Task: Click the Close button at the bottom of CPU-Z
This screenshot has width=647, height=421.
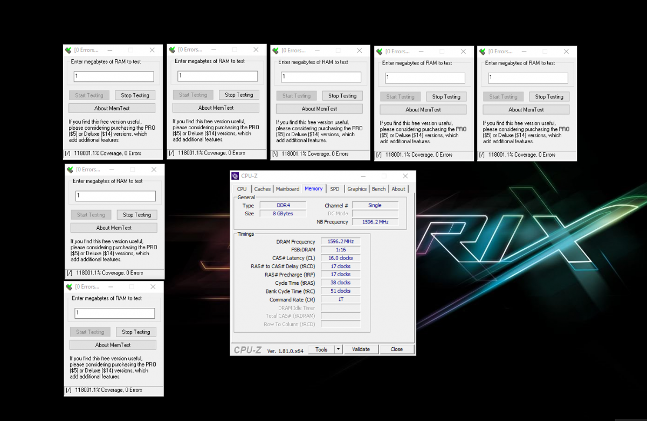Action: click(397, 349)
